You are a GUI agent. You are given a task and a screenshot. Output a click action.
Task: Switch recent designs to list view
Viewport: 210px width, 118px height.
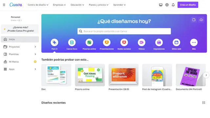coord(204,103)
